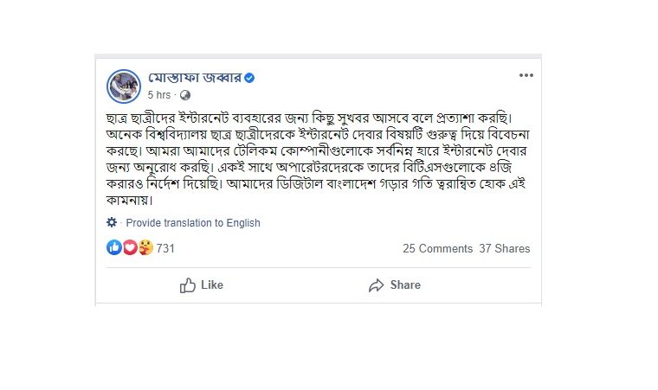This screenshot has height=390, width=658.
Task: Open the author's round profile picture
Action: point(123,86)
